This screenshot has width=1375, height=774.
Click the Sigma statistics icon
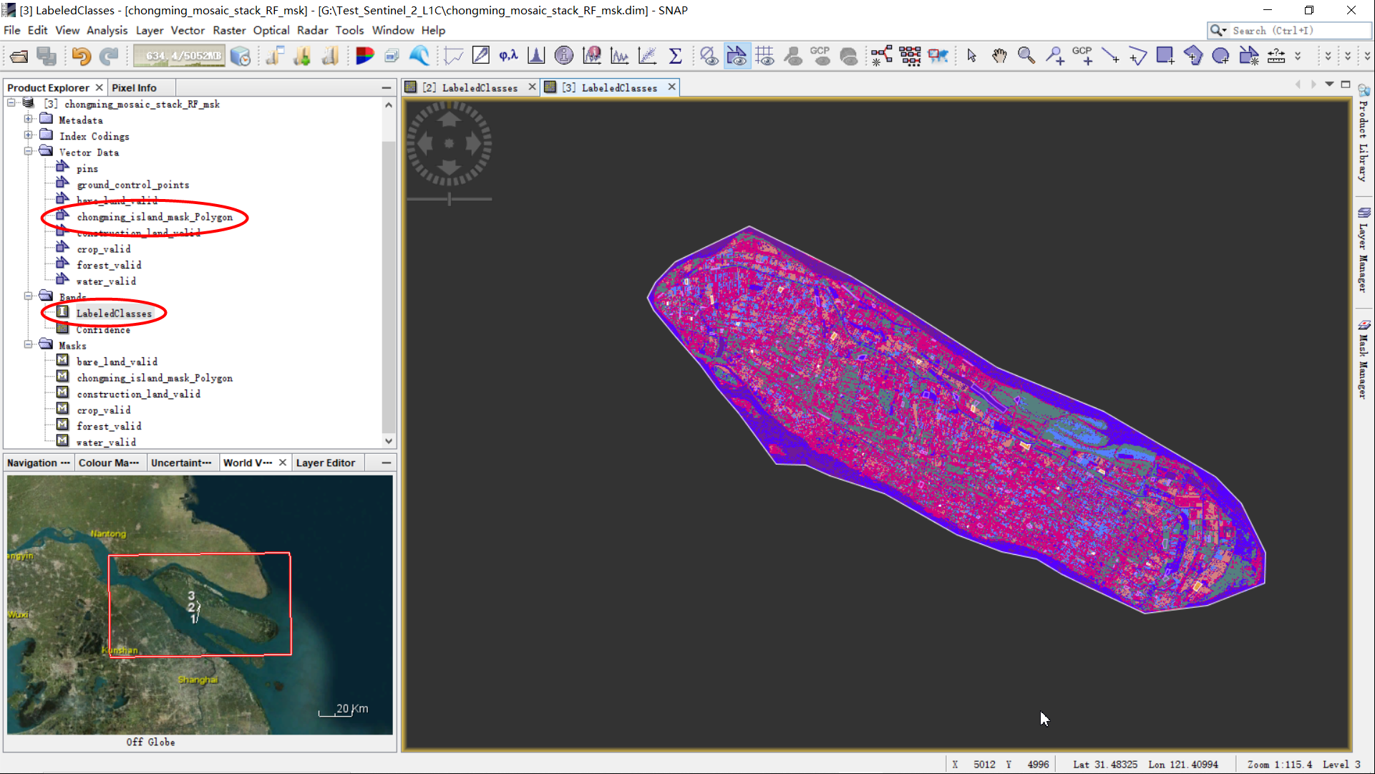click(674, 56)
